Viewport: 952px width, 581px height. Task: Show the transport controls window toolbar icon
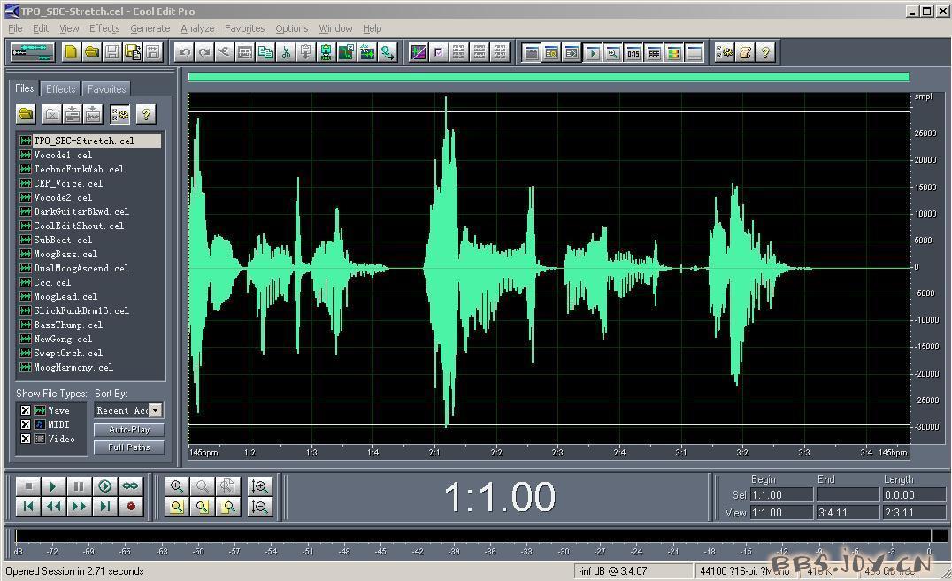(593, 53)
